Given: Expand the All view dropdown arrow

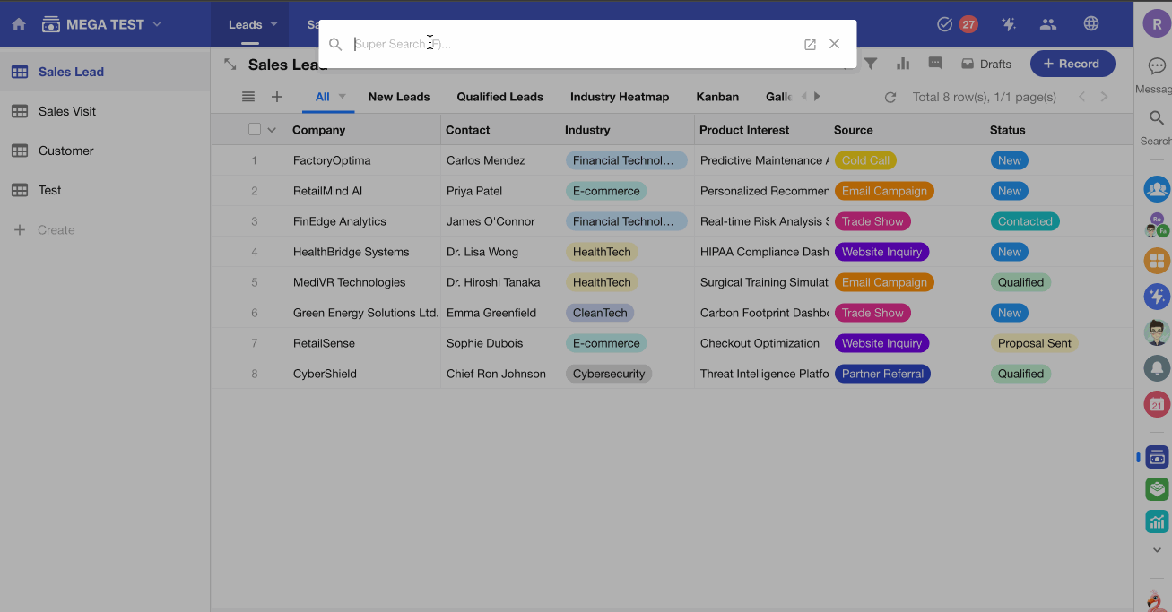Looking at the screenshot, I should (x=342, y=97).
